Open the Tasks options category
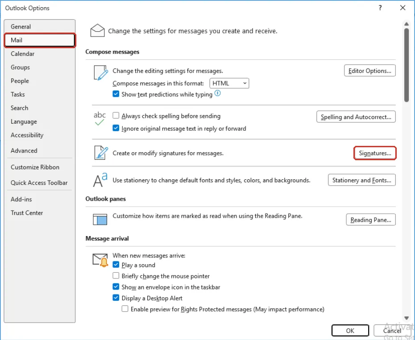This screenshot has width=415, height=340. coord(40,94)
